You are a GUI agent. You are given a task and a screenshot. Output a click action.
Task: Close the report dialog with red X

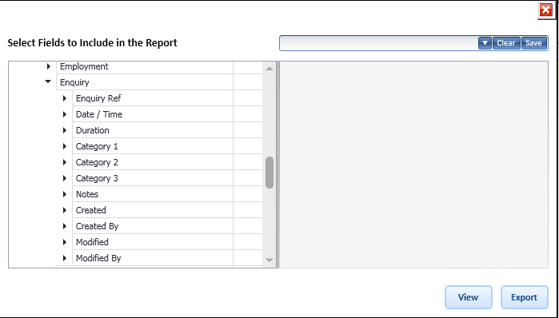point(546,10)
